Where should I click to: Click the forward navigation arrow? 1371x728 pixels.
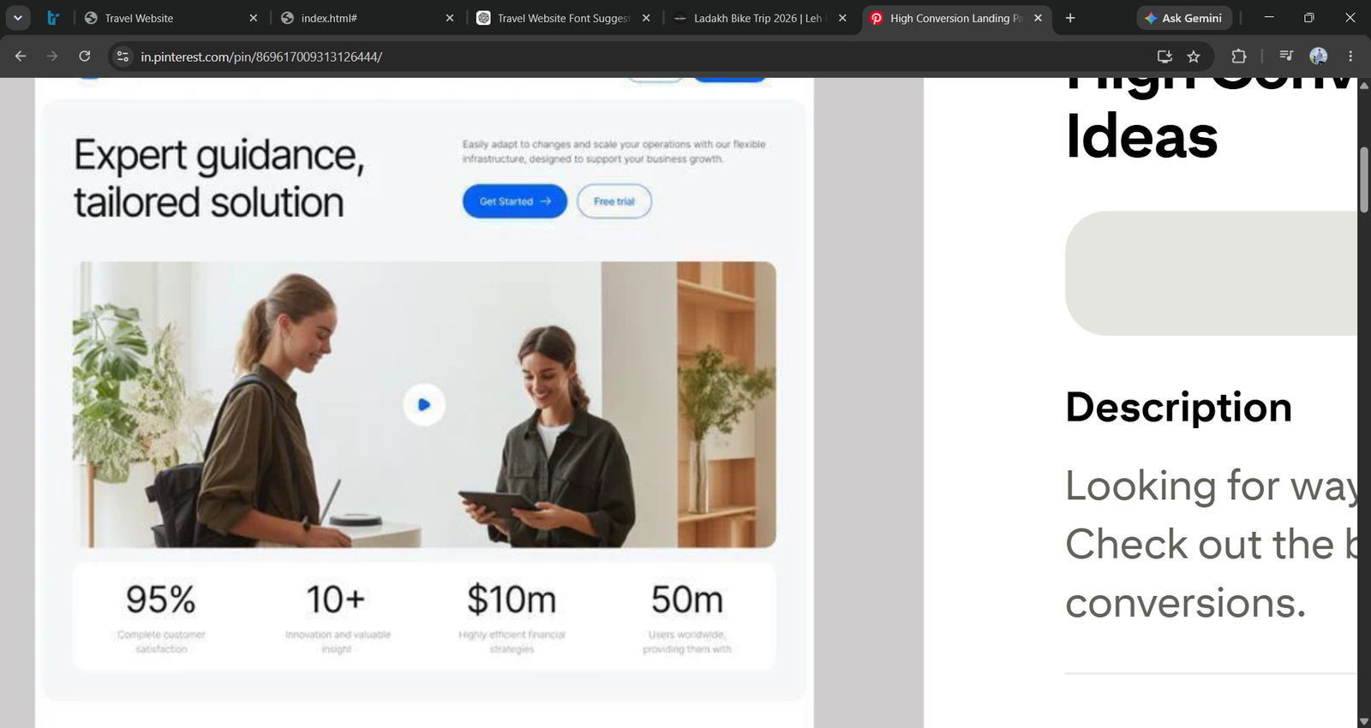click(x=52, y=57)
